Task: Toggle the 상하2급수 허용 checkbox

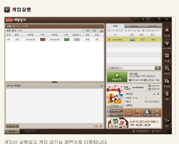Action: [145, 80]
